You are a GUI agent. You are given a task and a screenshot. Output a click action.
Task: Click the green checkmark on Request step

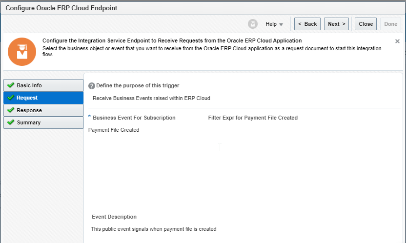tap(11, 98)
